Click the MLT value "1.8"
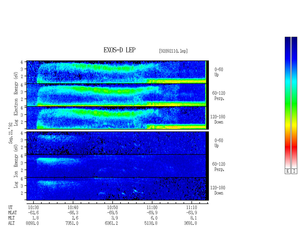This screenshot has width=298, height=230. click(36, 218)
